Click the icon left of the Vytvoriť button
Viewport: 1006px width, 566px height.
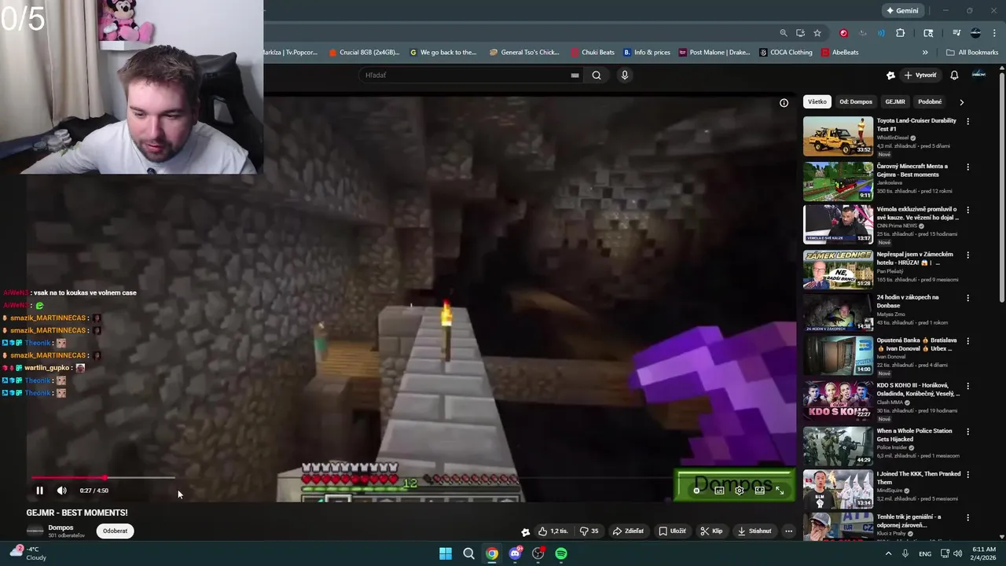coord(890,75)
